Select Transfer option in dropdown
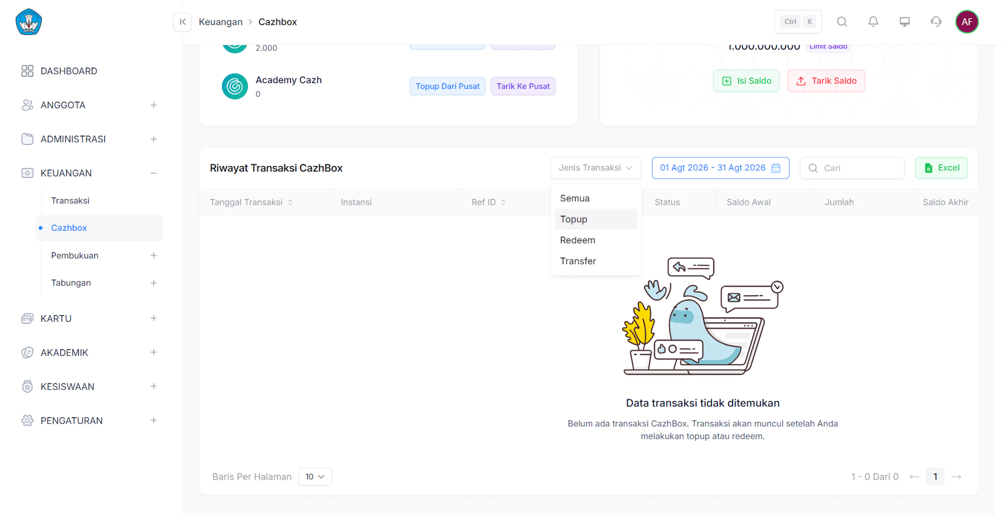1004x515 pixels. [x=596, y=261]
